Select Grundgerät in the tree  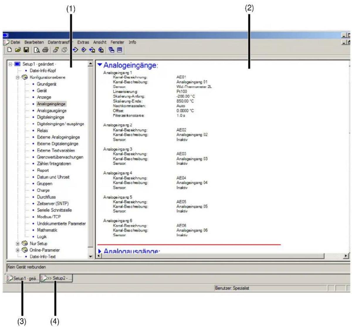tap(47, 84)
